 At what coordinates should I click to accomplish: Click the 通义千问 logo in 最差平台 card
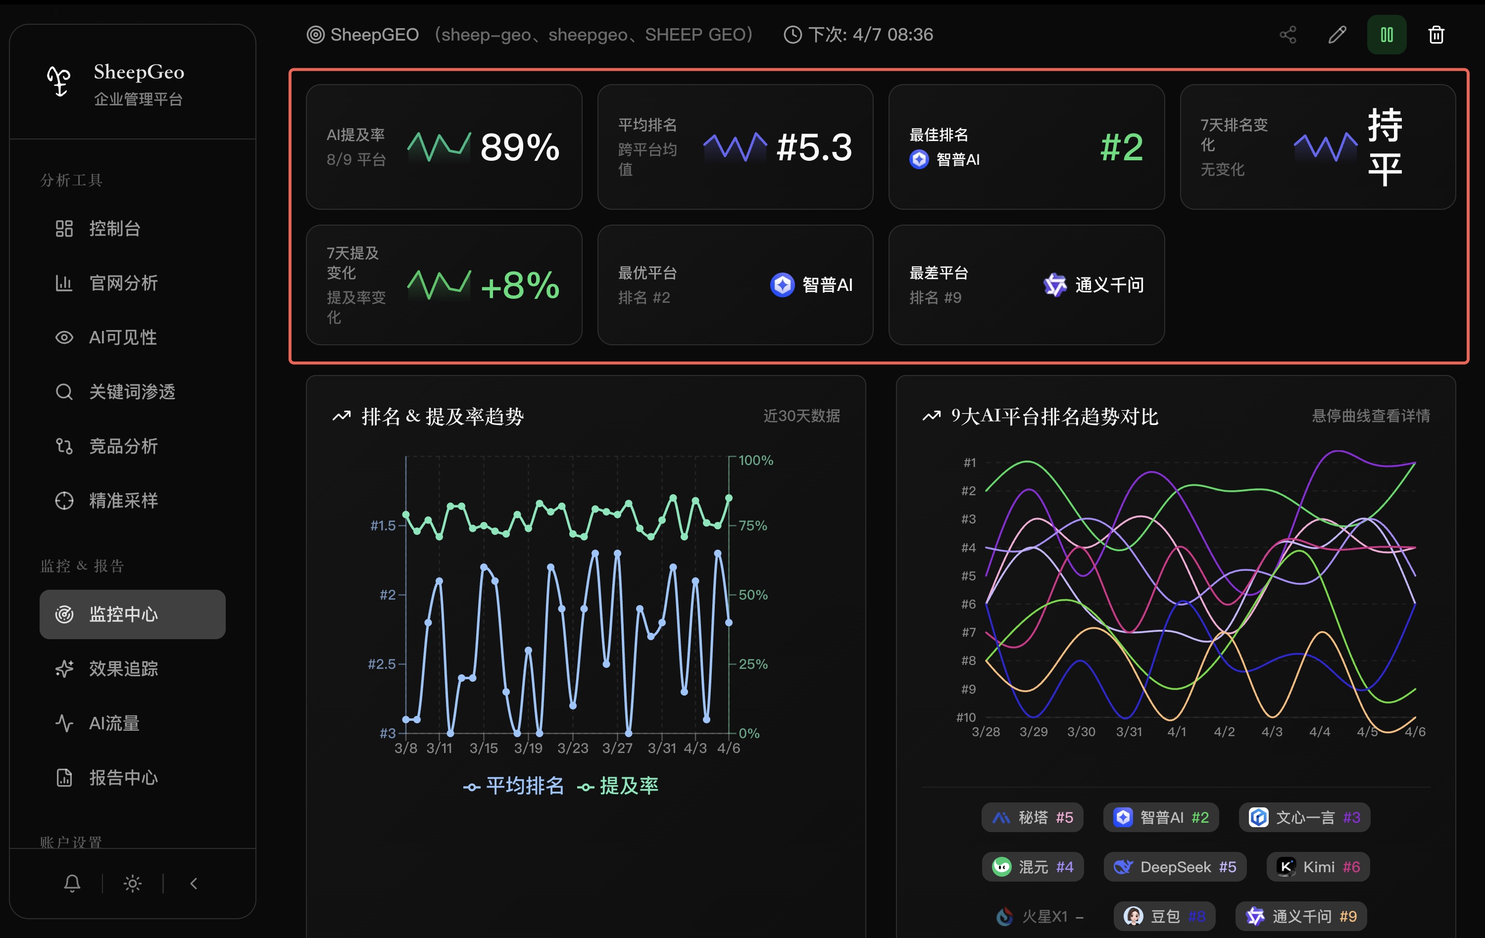click(x=1055, y=285)
